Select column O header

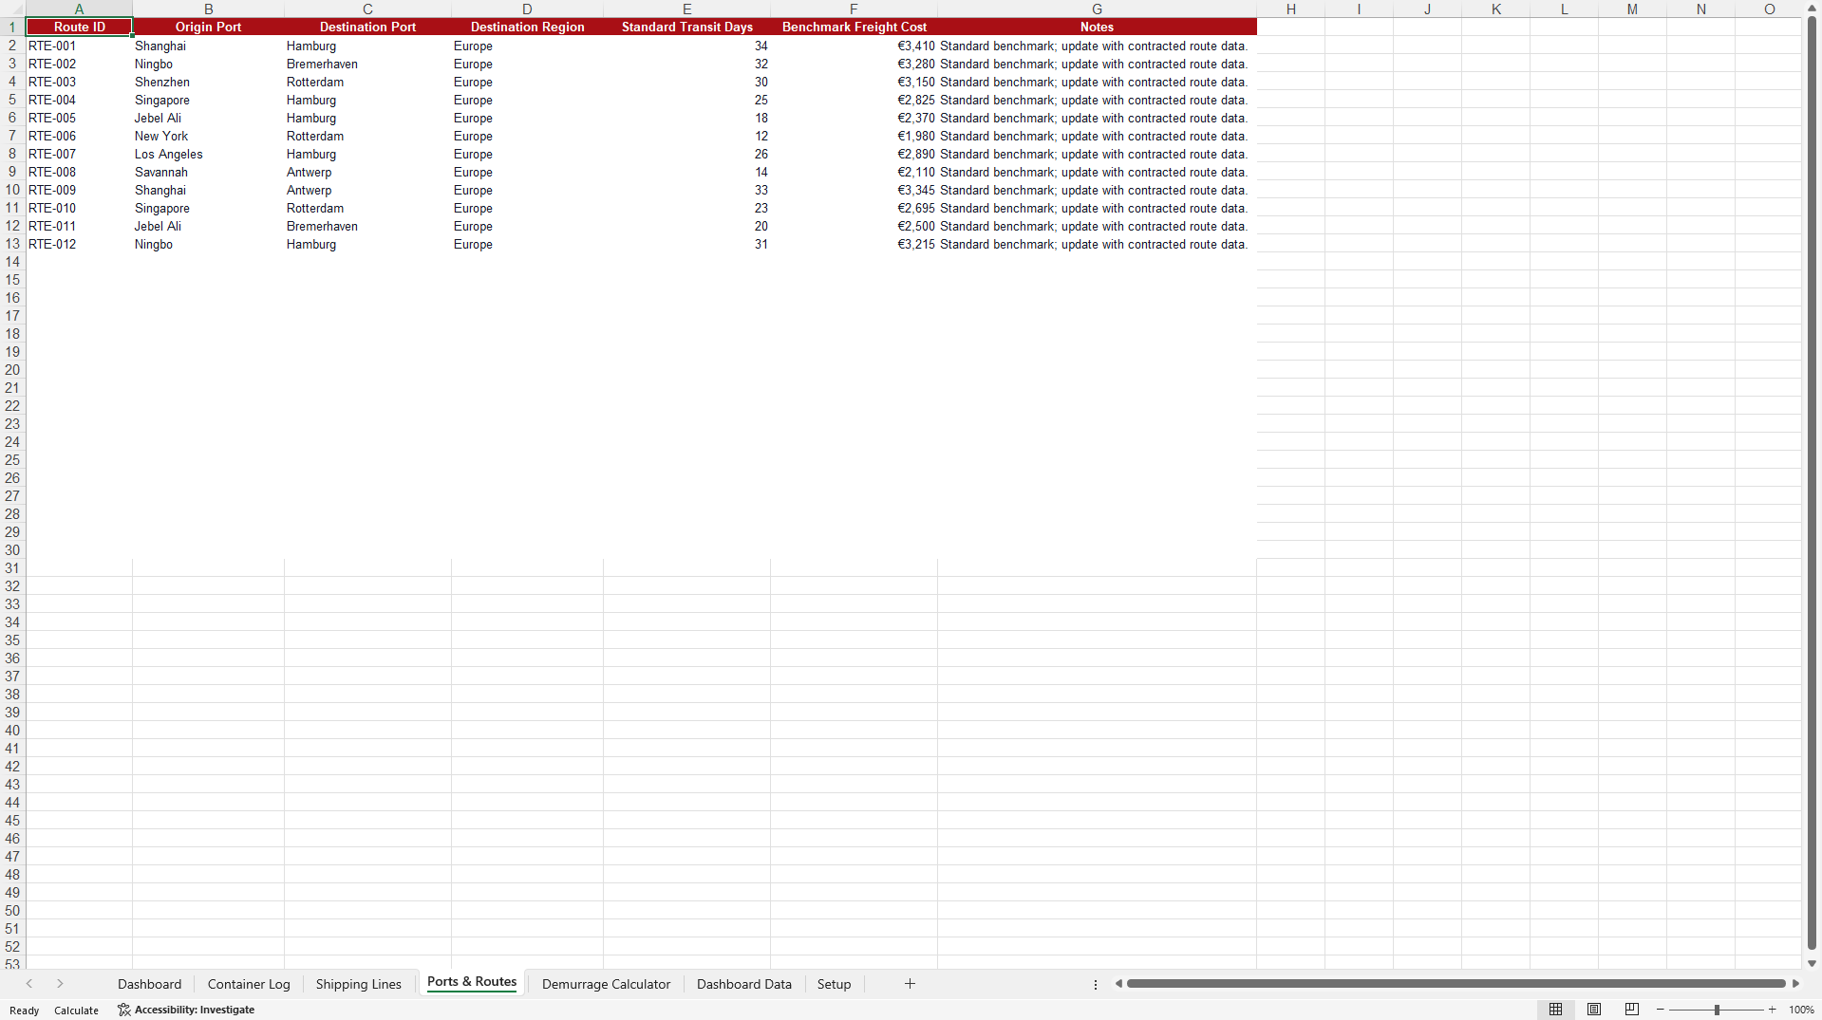tap(1769, 9)
